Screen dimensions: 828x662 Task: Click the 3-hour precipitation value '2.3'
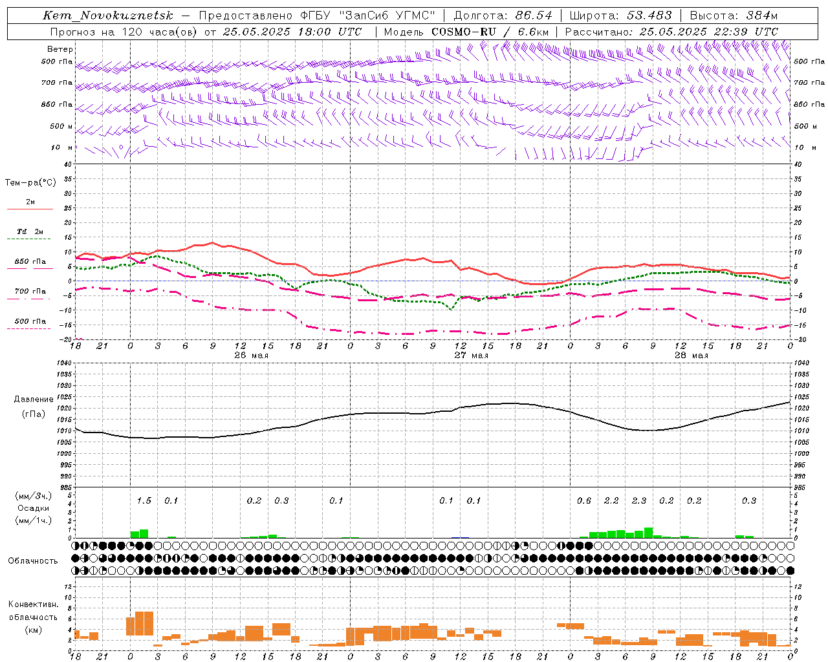coord(638,501)
